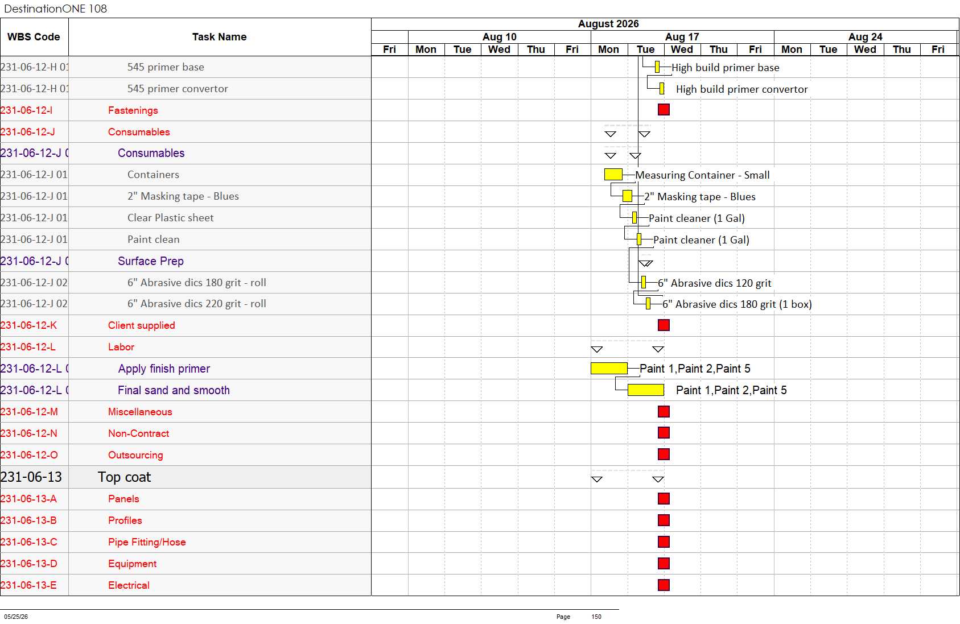Click the 2" Masking tape yellow bar
Viewport: 960px width, 624px height.
(627, 196)
